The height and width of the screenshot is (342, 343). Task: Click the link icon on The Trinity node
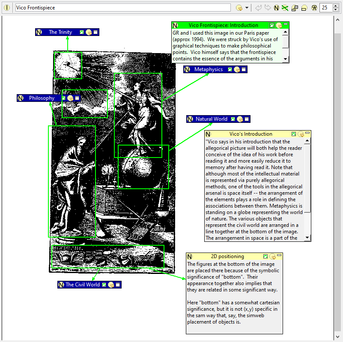pyautogui.click(x=89, y=32)
